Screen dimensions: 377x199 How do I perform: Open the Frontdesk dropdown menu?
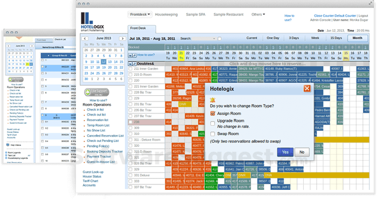(x=140, y=15)
